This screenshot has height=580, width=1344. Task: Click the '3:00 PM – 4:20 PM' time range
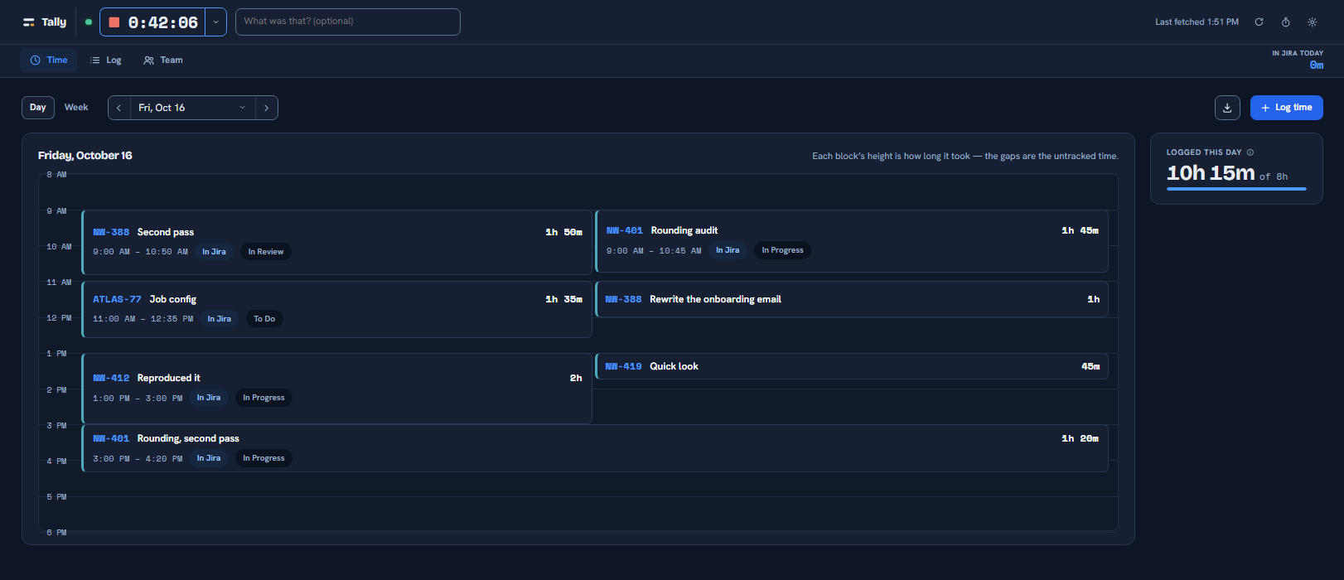click(138, 459)
